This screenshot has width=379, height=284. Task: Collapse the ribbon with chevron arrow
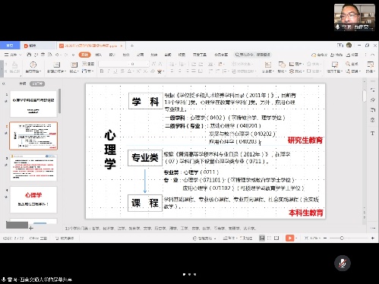click(x=373, y=55)
